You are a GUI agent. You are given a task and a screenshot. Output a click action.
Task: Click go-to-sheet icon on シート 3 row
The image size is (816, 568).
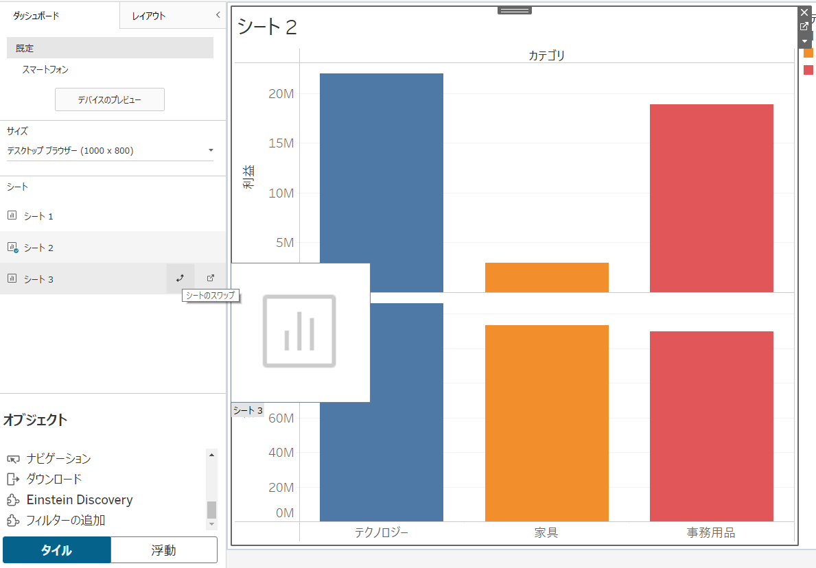click(210, 279)
